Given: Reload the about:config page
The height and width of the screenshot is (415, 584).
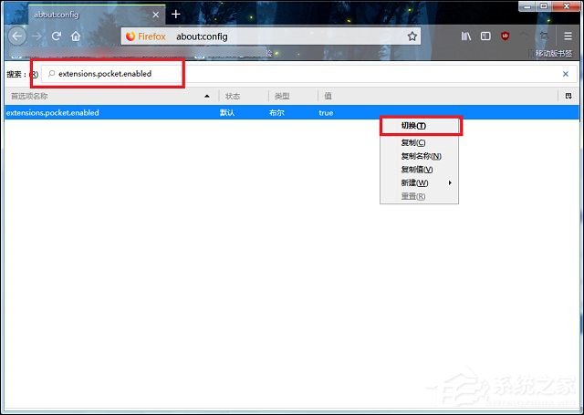Looking at the screenshot, I should [57, 36].
